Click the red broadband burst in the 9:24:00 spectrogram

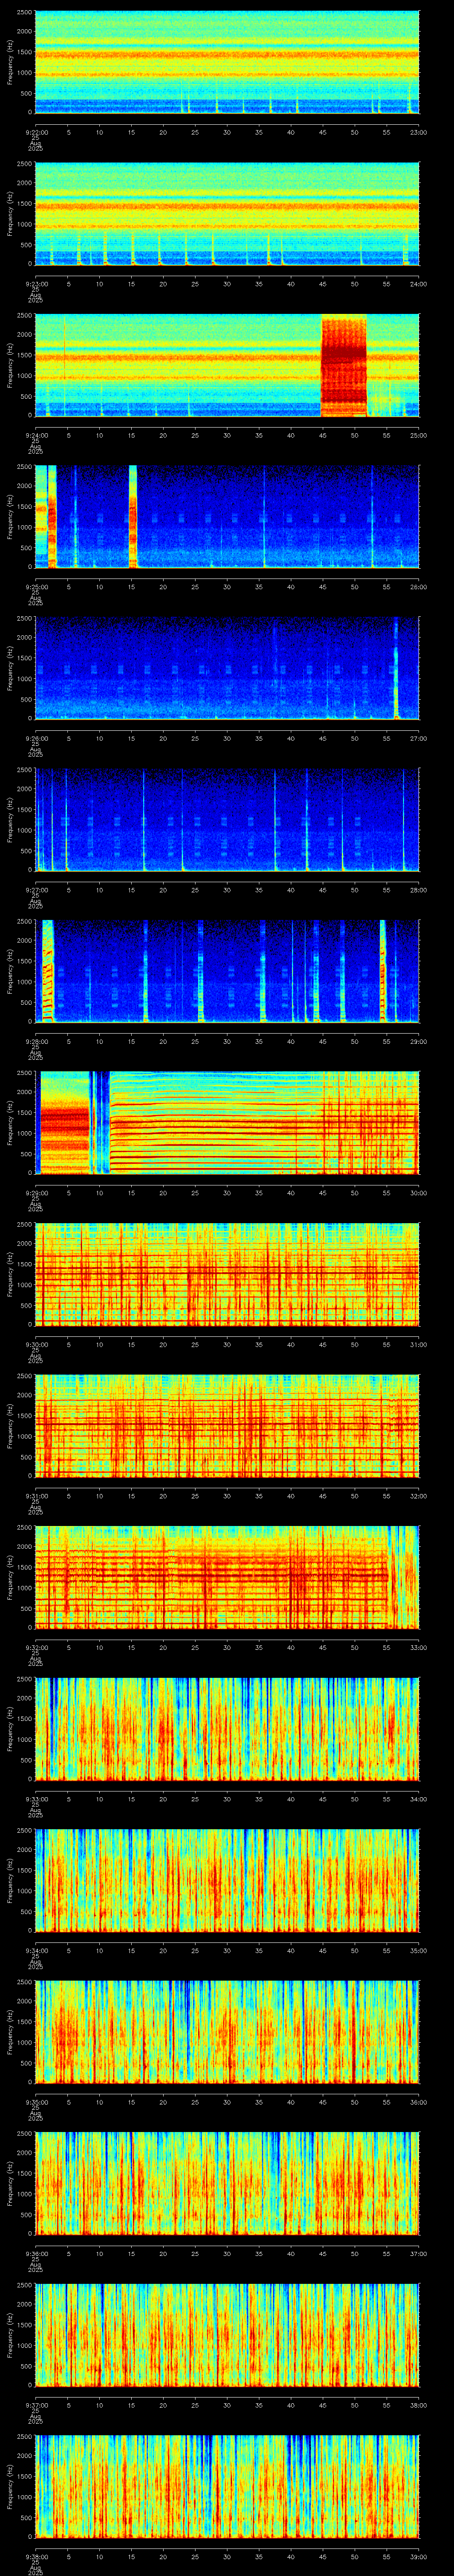click(x=344, y=365)
